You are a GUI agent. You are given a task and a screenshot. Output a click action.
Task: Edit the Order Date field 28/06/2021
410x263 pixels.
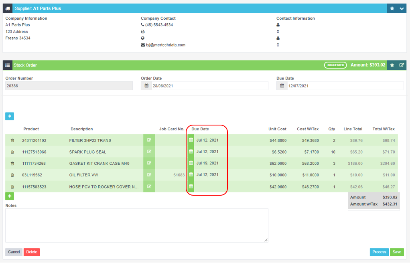tap(210, 86)
